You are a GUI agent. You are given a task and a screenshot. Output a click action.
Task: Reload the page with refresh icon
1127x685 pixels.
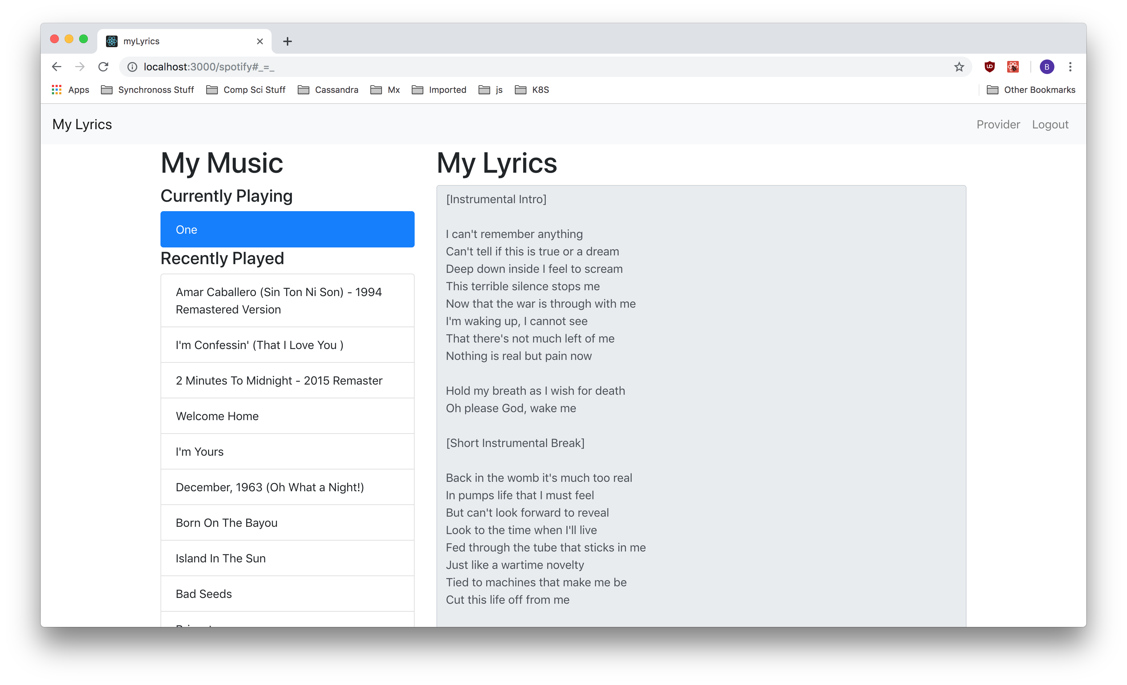coord(103,67)
